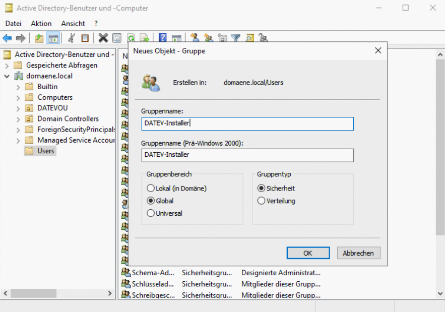Select the Lokal (in Domäne) group scope
Viewport: 445px width, 312px height.
pyautogui.click(x=150, y=188)
